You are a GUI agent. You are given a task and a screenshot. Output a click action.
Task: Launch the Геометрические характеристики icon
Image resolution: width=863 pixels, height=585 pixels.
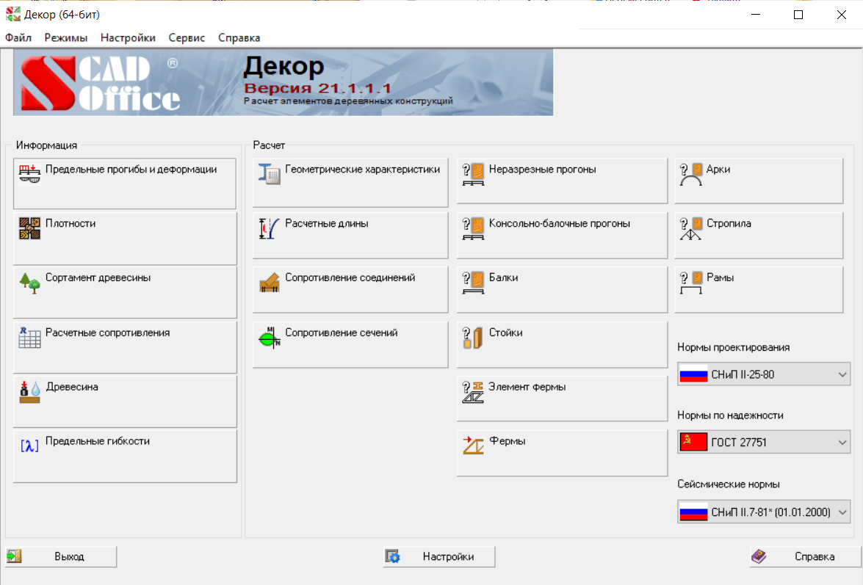pos(269,174)
